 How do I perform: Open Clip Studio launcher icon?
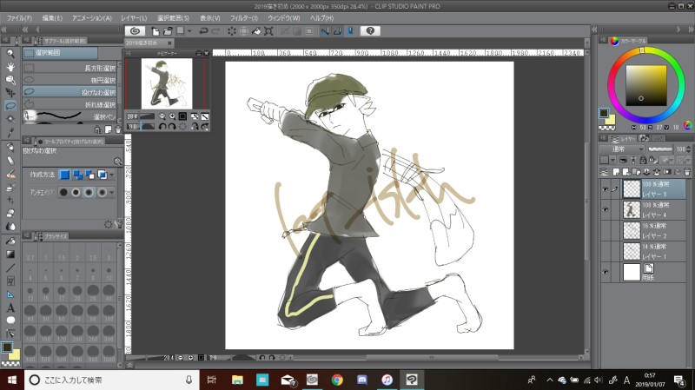(x=135, y=31)
